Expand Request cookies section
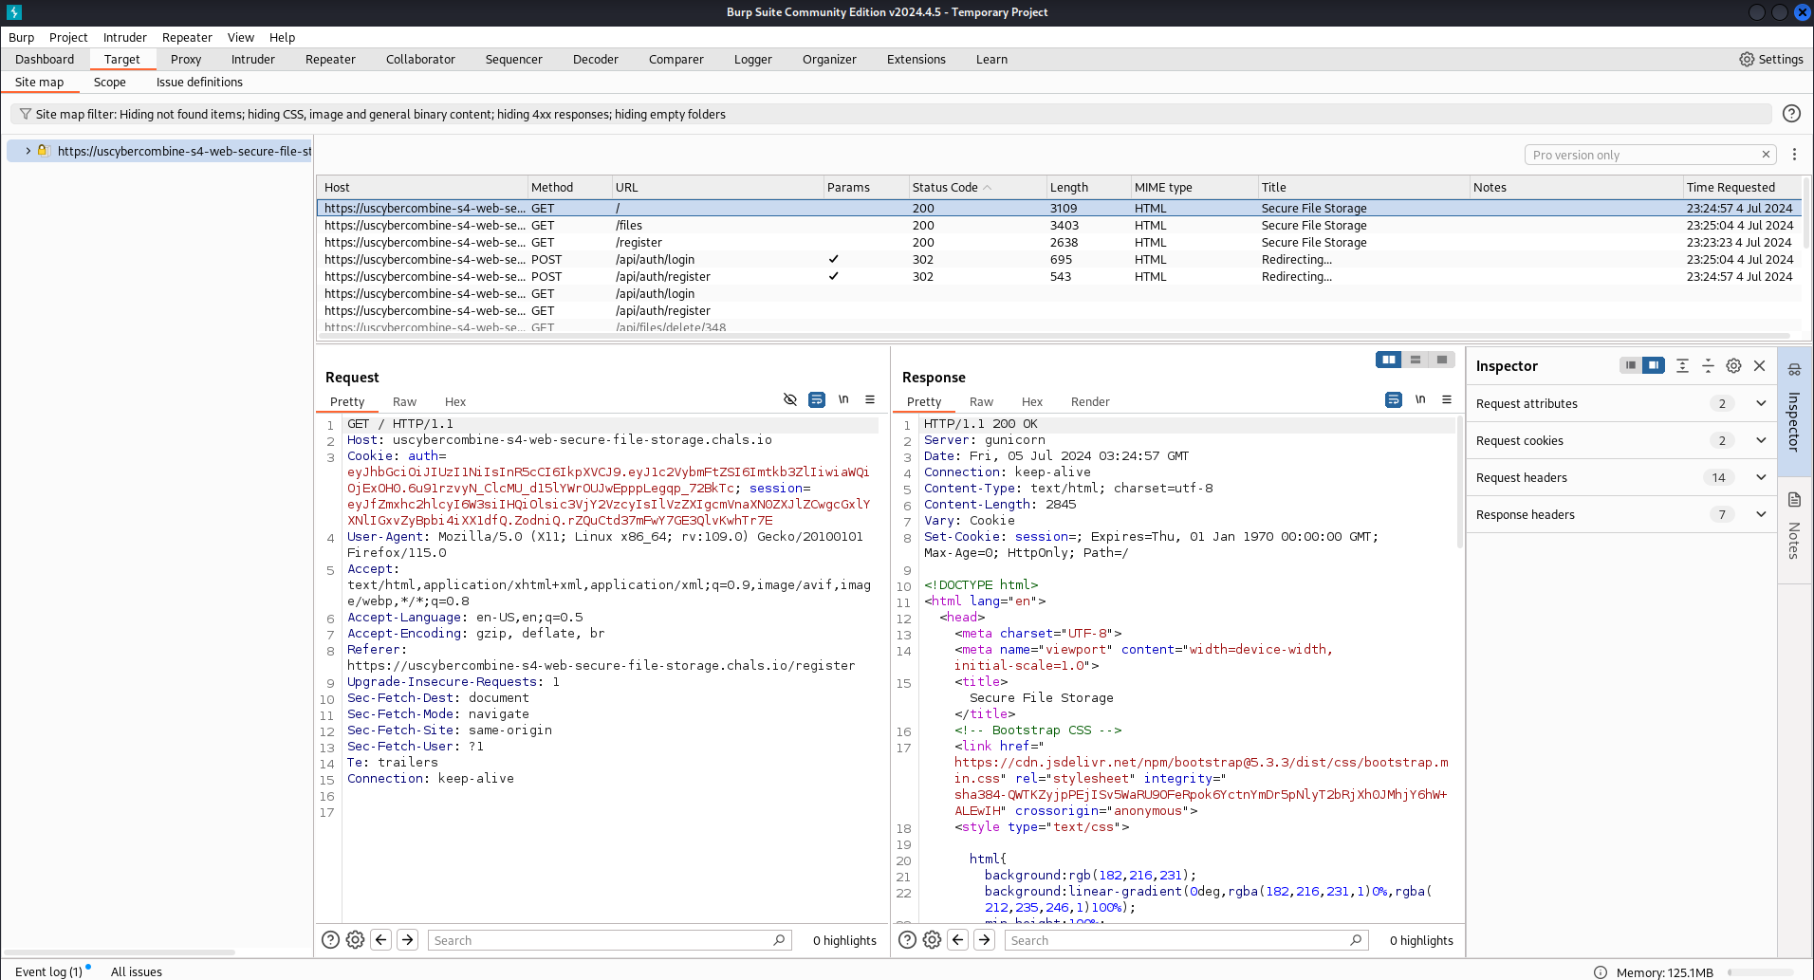Screen dimensions: 1814x980 (1761, 440)
